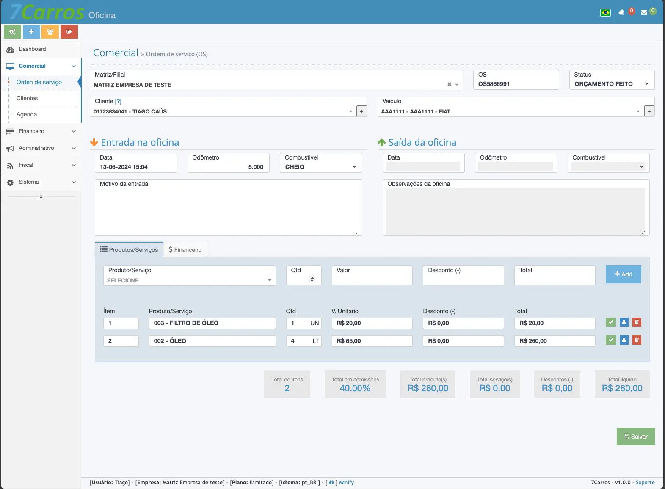Expand the Fiscal sidebar menu
The image size is (665, 489).
coord(41,165)
